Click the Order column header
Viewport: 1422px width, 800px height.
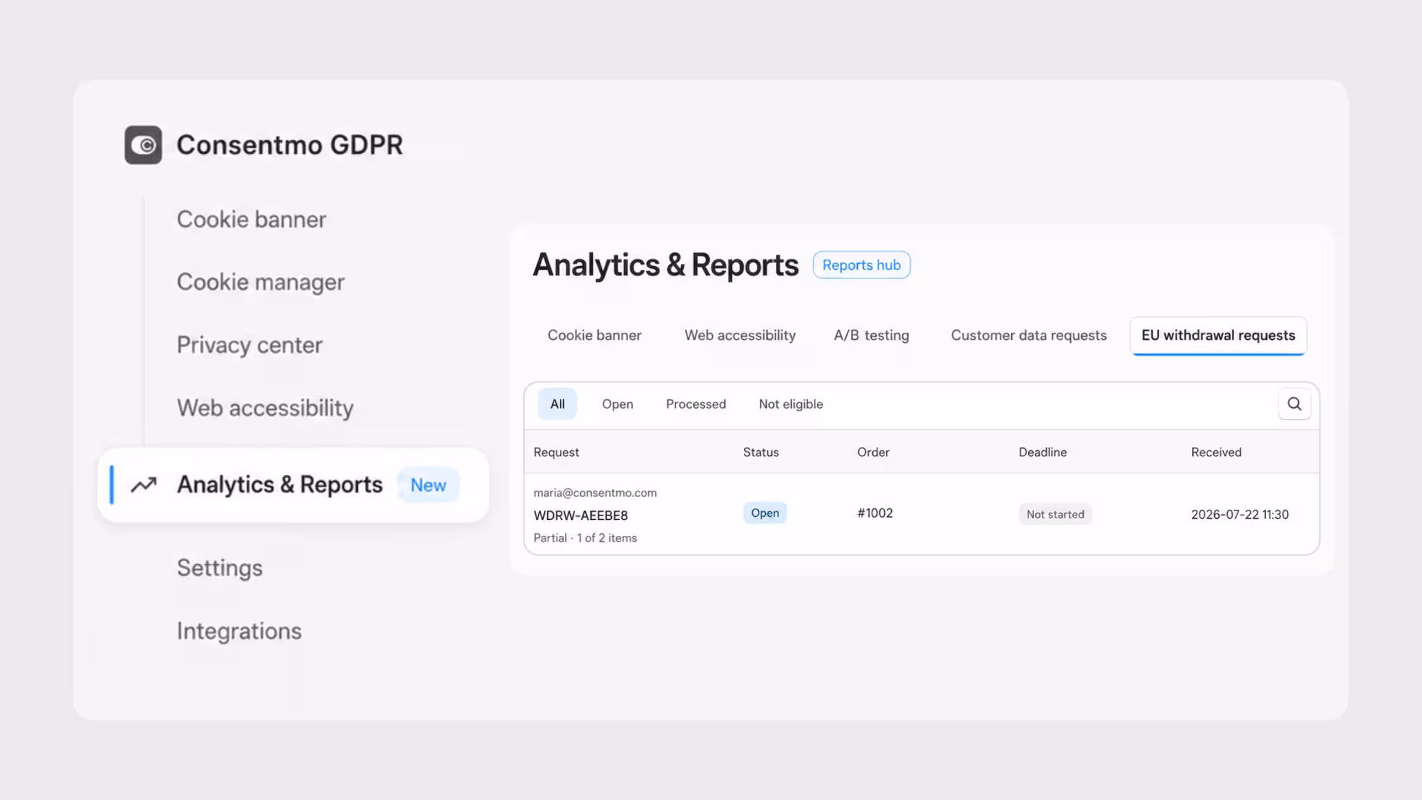tap(873, 452)
